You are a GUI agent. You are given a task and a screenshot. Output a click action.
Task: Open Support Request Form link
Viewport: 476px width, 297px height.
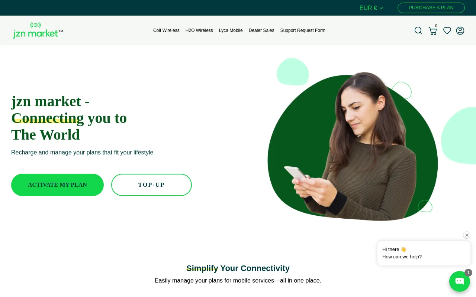point(303,30)
